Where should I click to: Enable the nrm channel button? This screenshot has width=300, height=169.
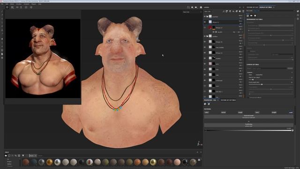[x=257, y=113]
